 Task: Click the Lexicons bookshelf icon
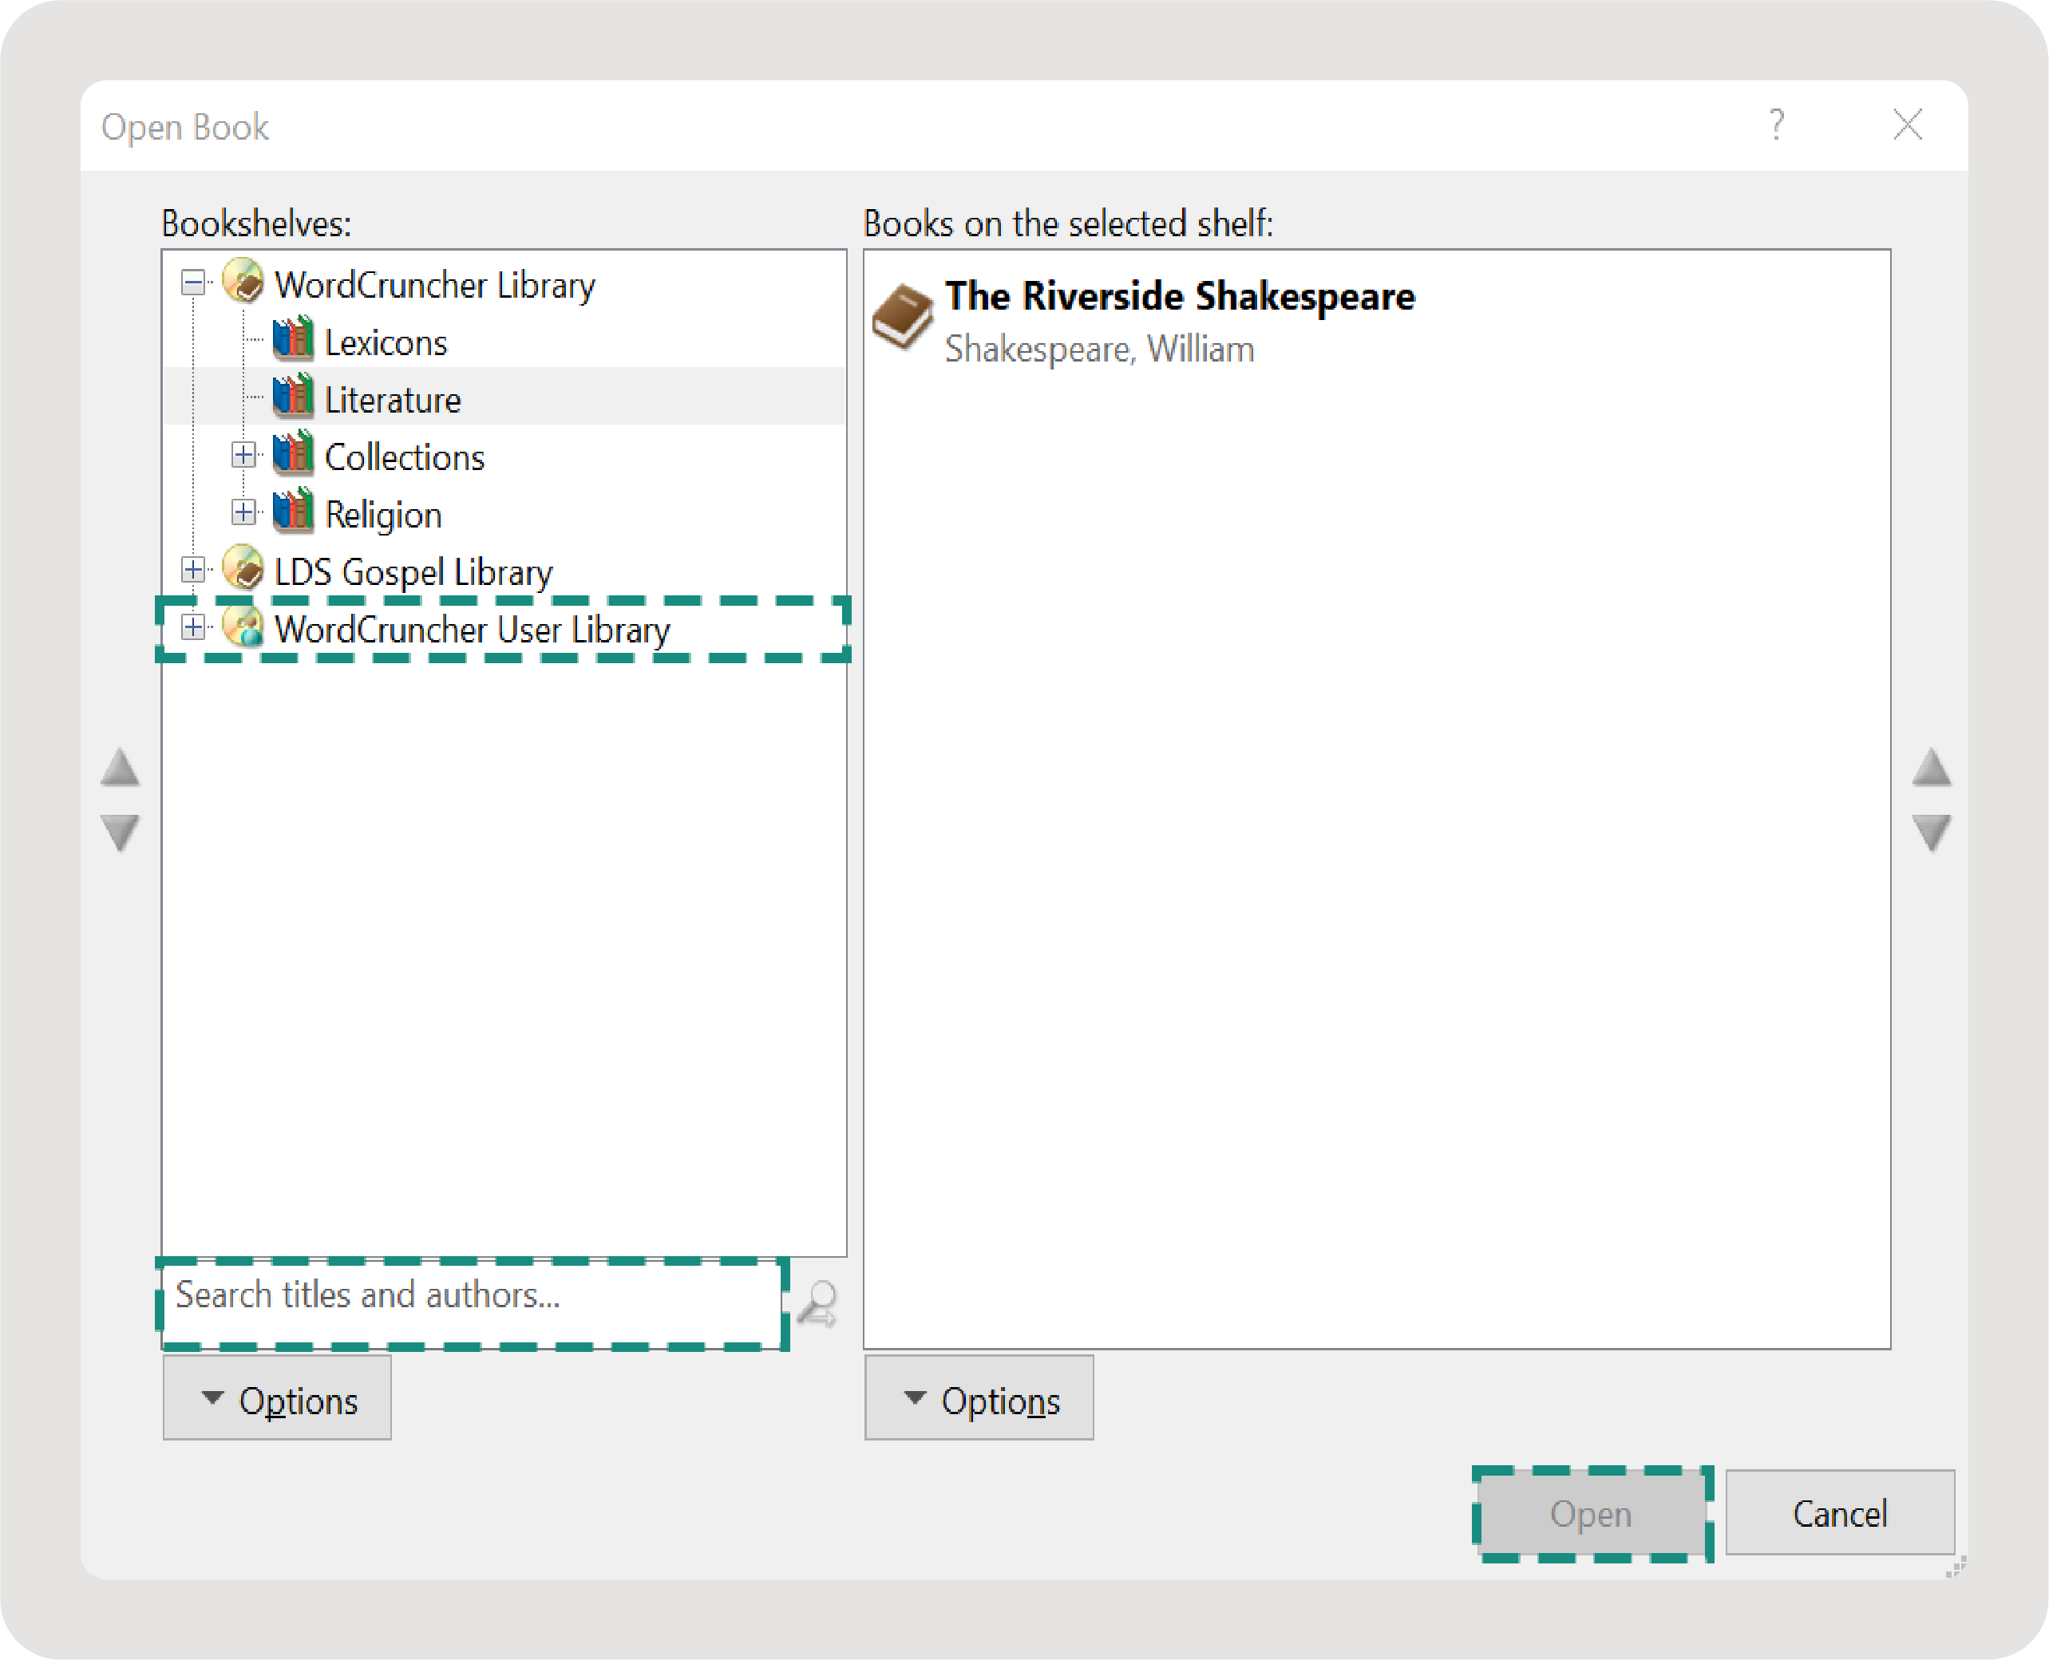click(x=293, y=341)
